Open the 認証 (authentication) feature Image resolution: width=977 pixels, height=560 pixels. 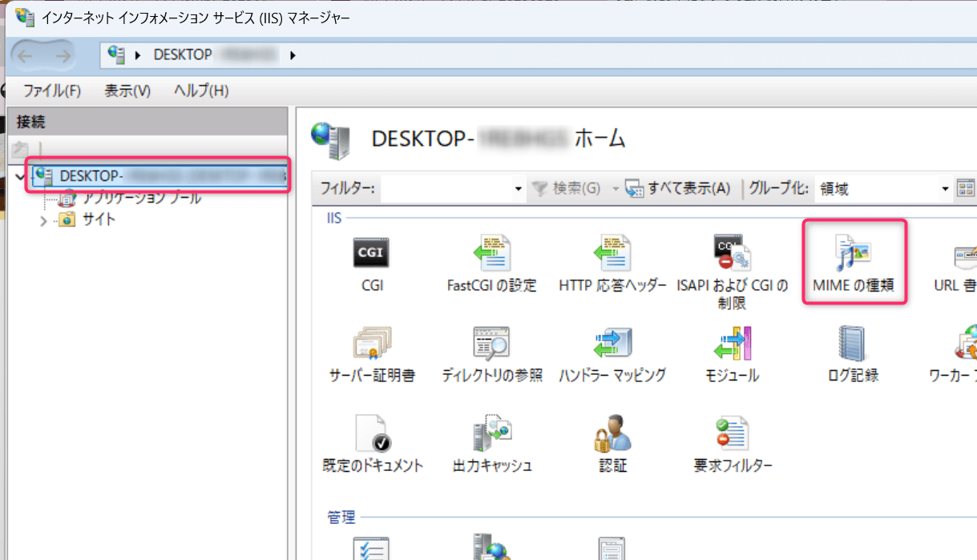[x=612, y=441]
